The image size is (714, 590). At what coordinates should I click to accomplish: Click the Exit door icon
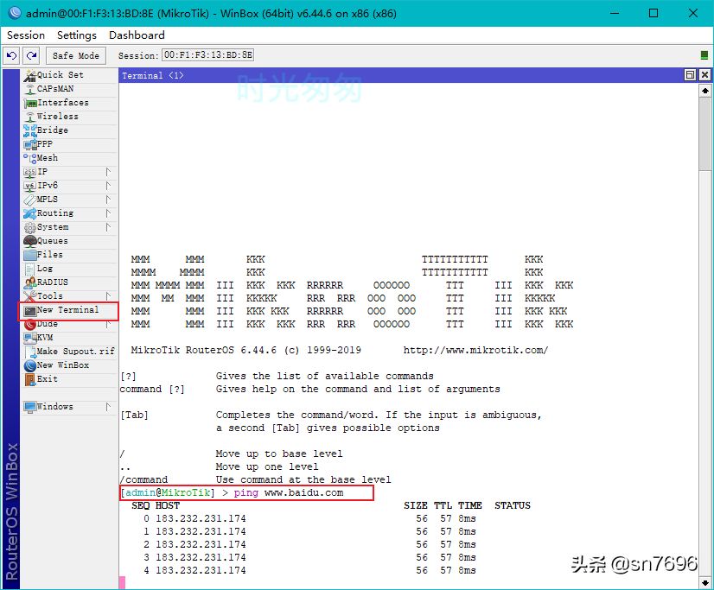(x=30, y=379)
